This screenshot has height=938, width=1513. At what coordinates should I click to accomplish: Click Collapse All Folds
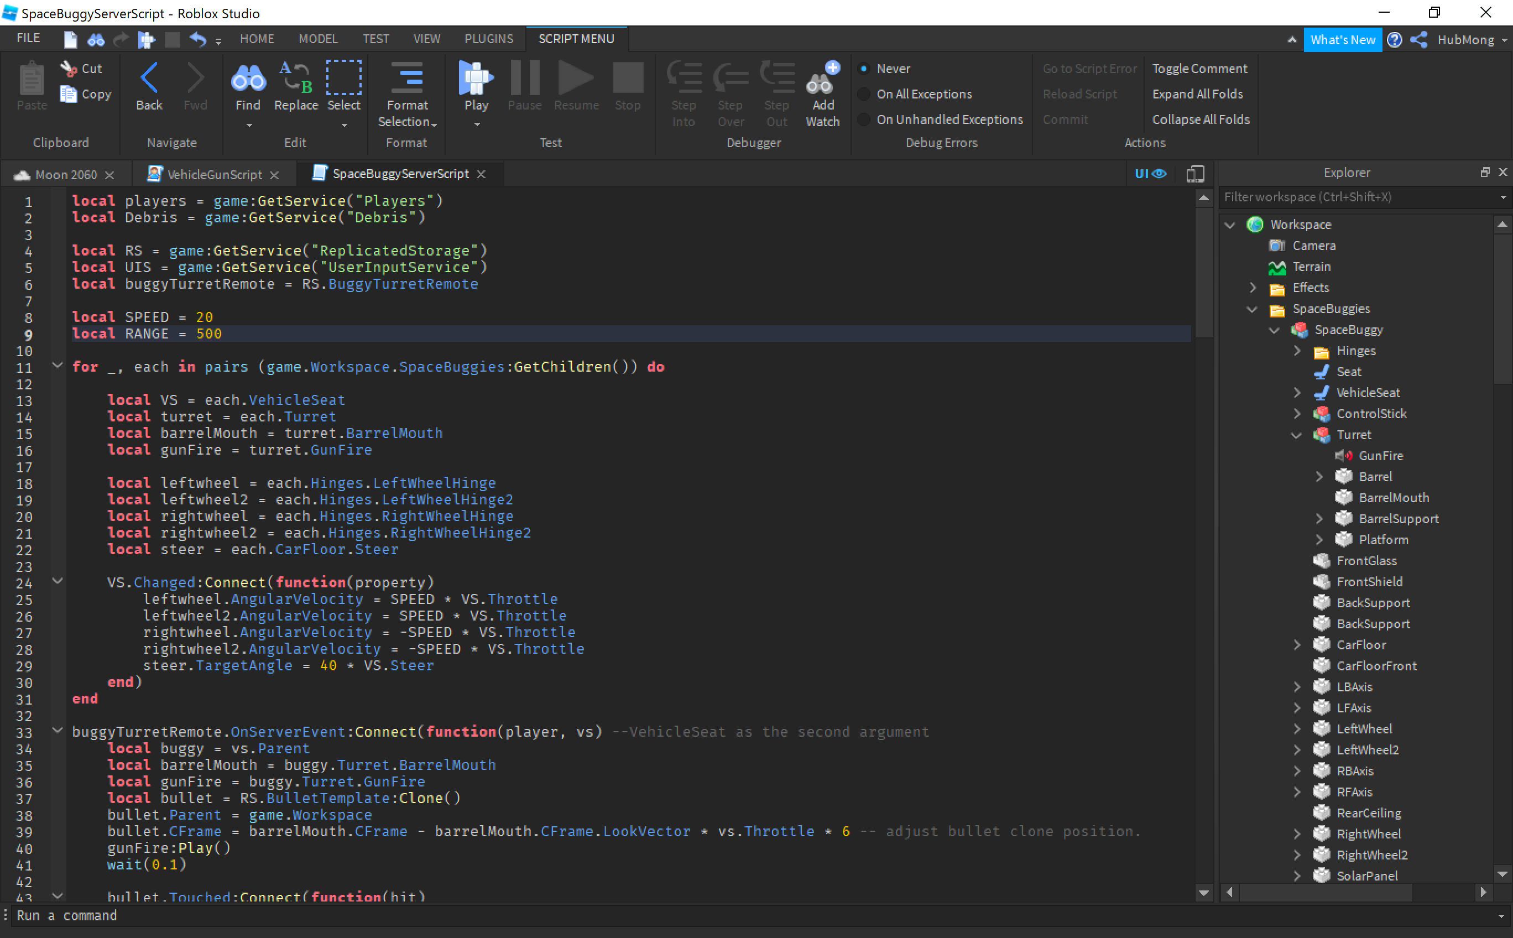click(1200, 119)
